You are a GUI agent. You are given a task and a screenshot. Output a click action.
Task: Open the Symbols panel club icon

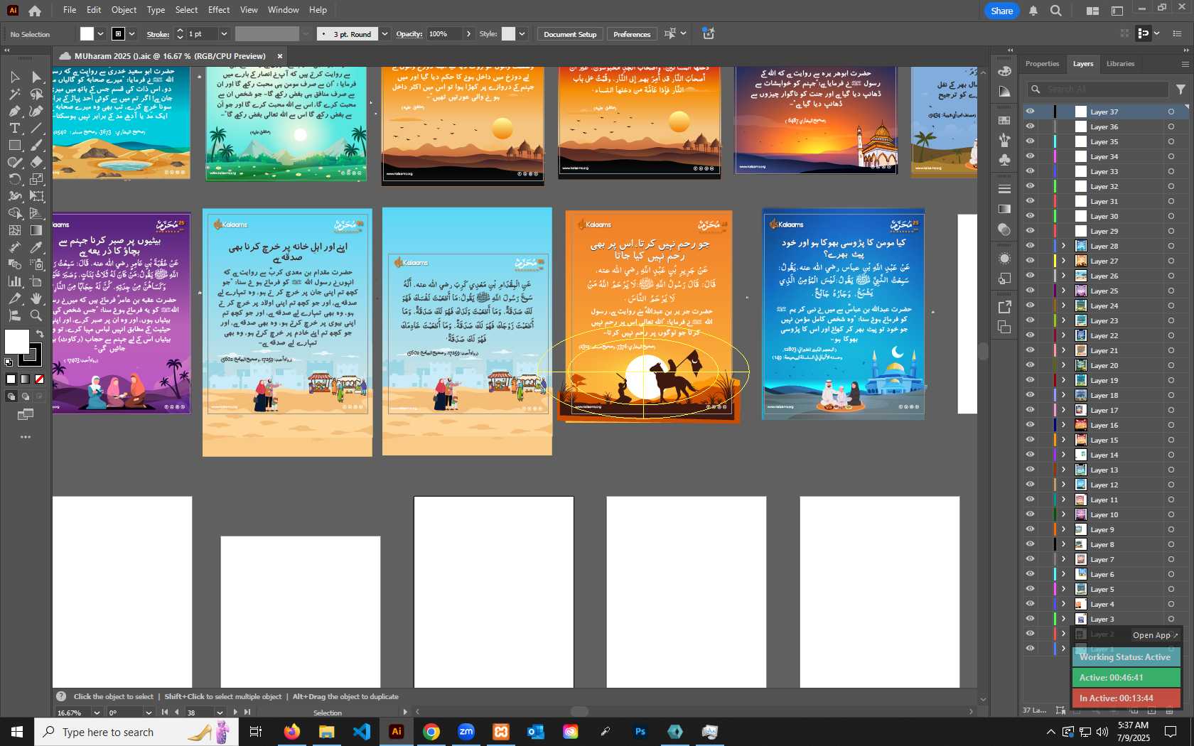pyautogui.click(x=1004, y=160)
